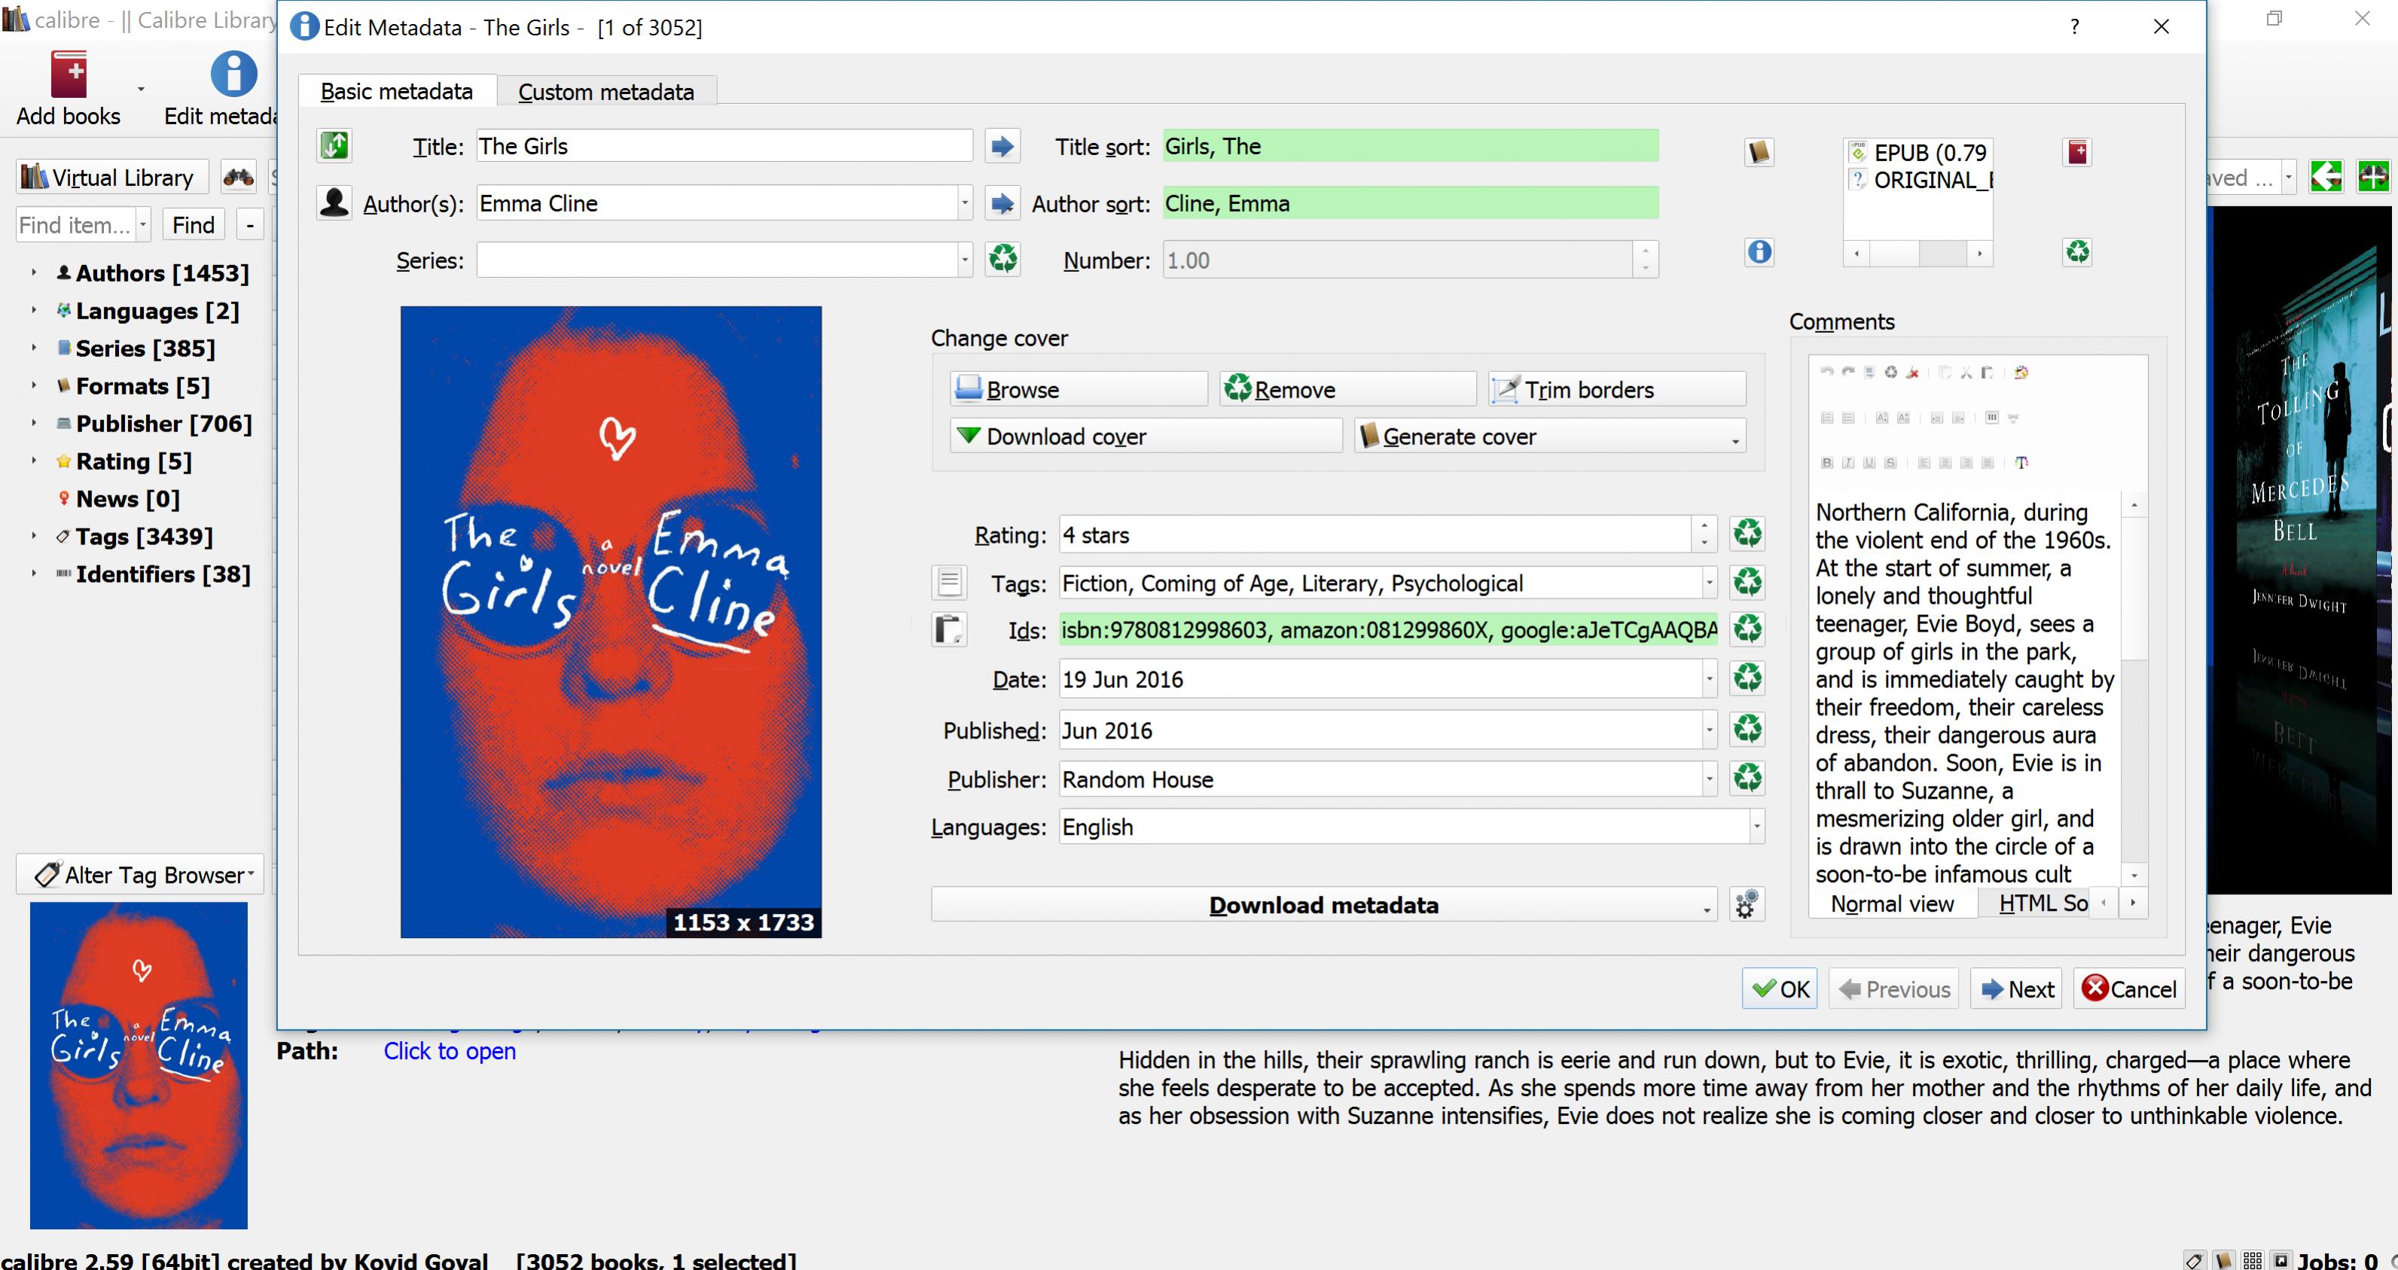Click add format red book icon

2077,153
